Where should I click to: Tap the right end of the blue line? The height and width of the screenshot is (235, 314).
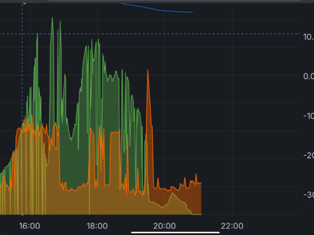point(192,12)
